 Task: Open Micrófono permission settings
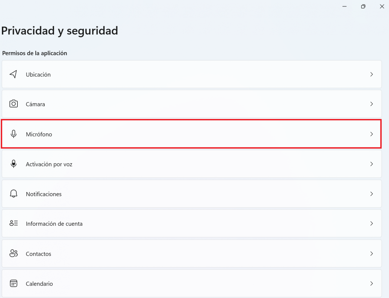pyautogui.click(x=39, y=134)
